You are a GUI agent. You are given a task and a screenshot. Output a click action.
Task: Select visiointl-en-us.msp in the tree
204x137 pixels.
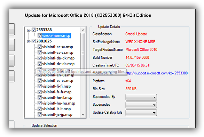pos(58,75)
